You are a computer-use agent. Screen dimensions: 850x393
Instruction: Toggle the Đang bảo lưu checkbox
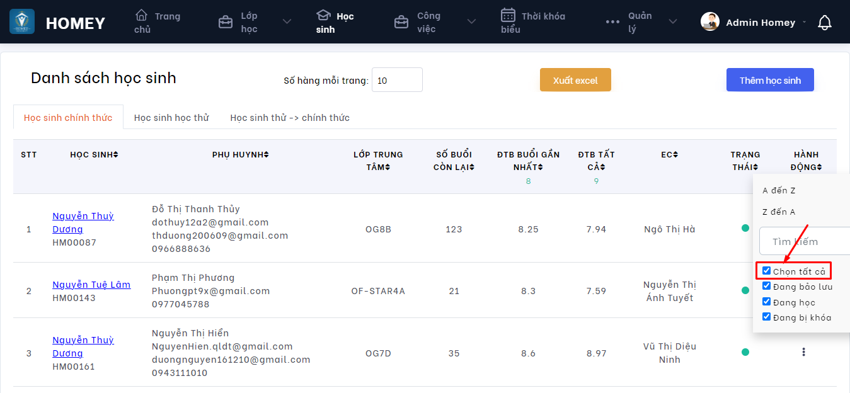767,286
